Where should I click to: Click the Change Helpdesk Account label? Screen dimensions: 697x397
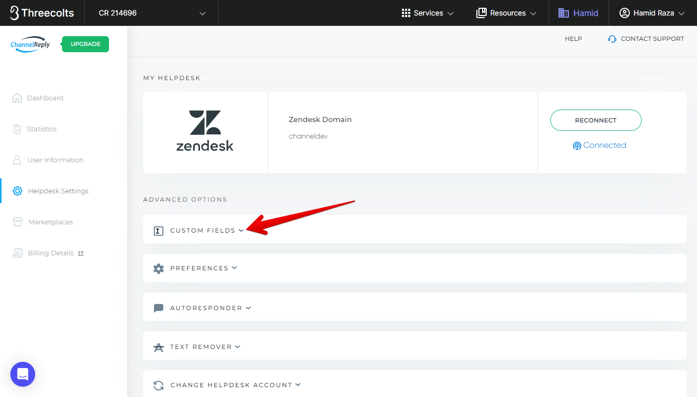(231, 385)
